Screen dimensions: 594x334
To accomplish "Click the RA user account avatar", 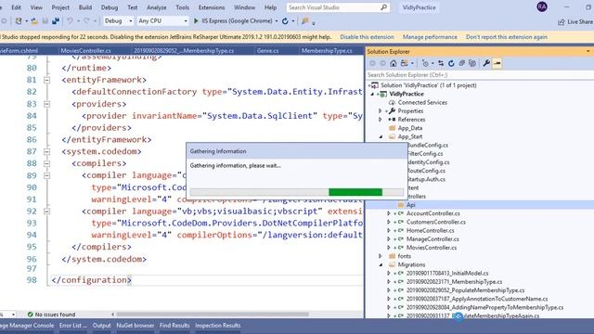I will pyautogui.click(x=542, y=6).
